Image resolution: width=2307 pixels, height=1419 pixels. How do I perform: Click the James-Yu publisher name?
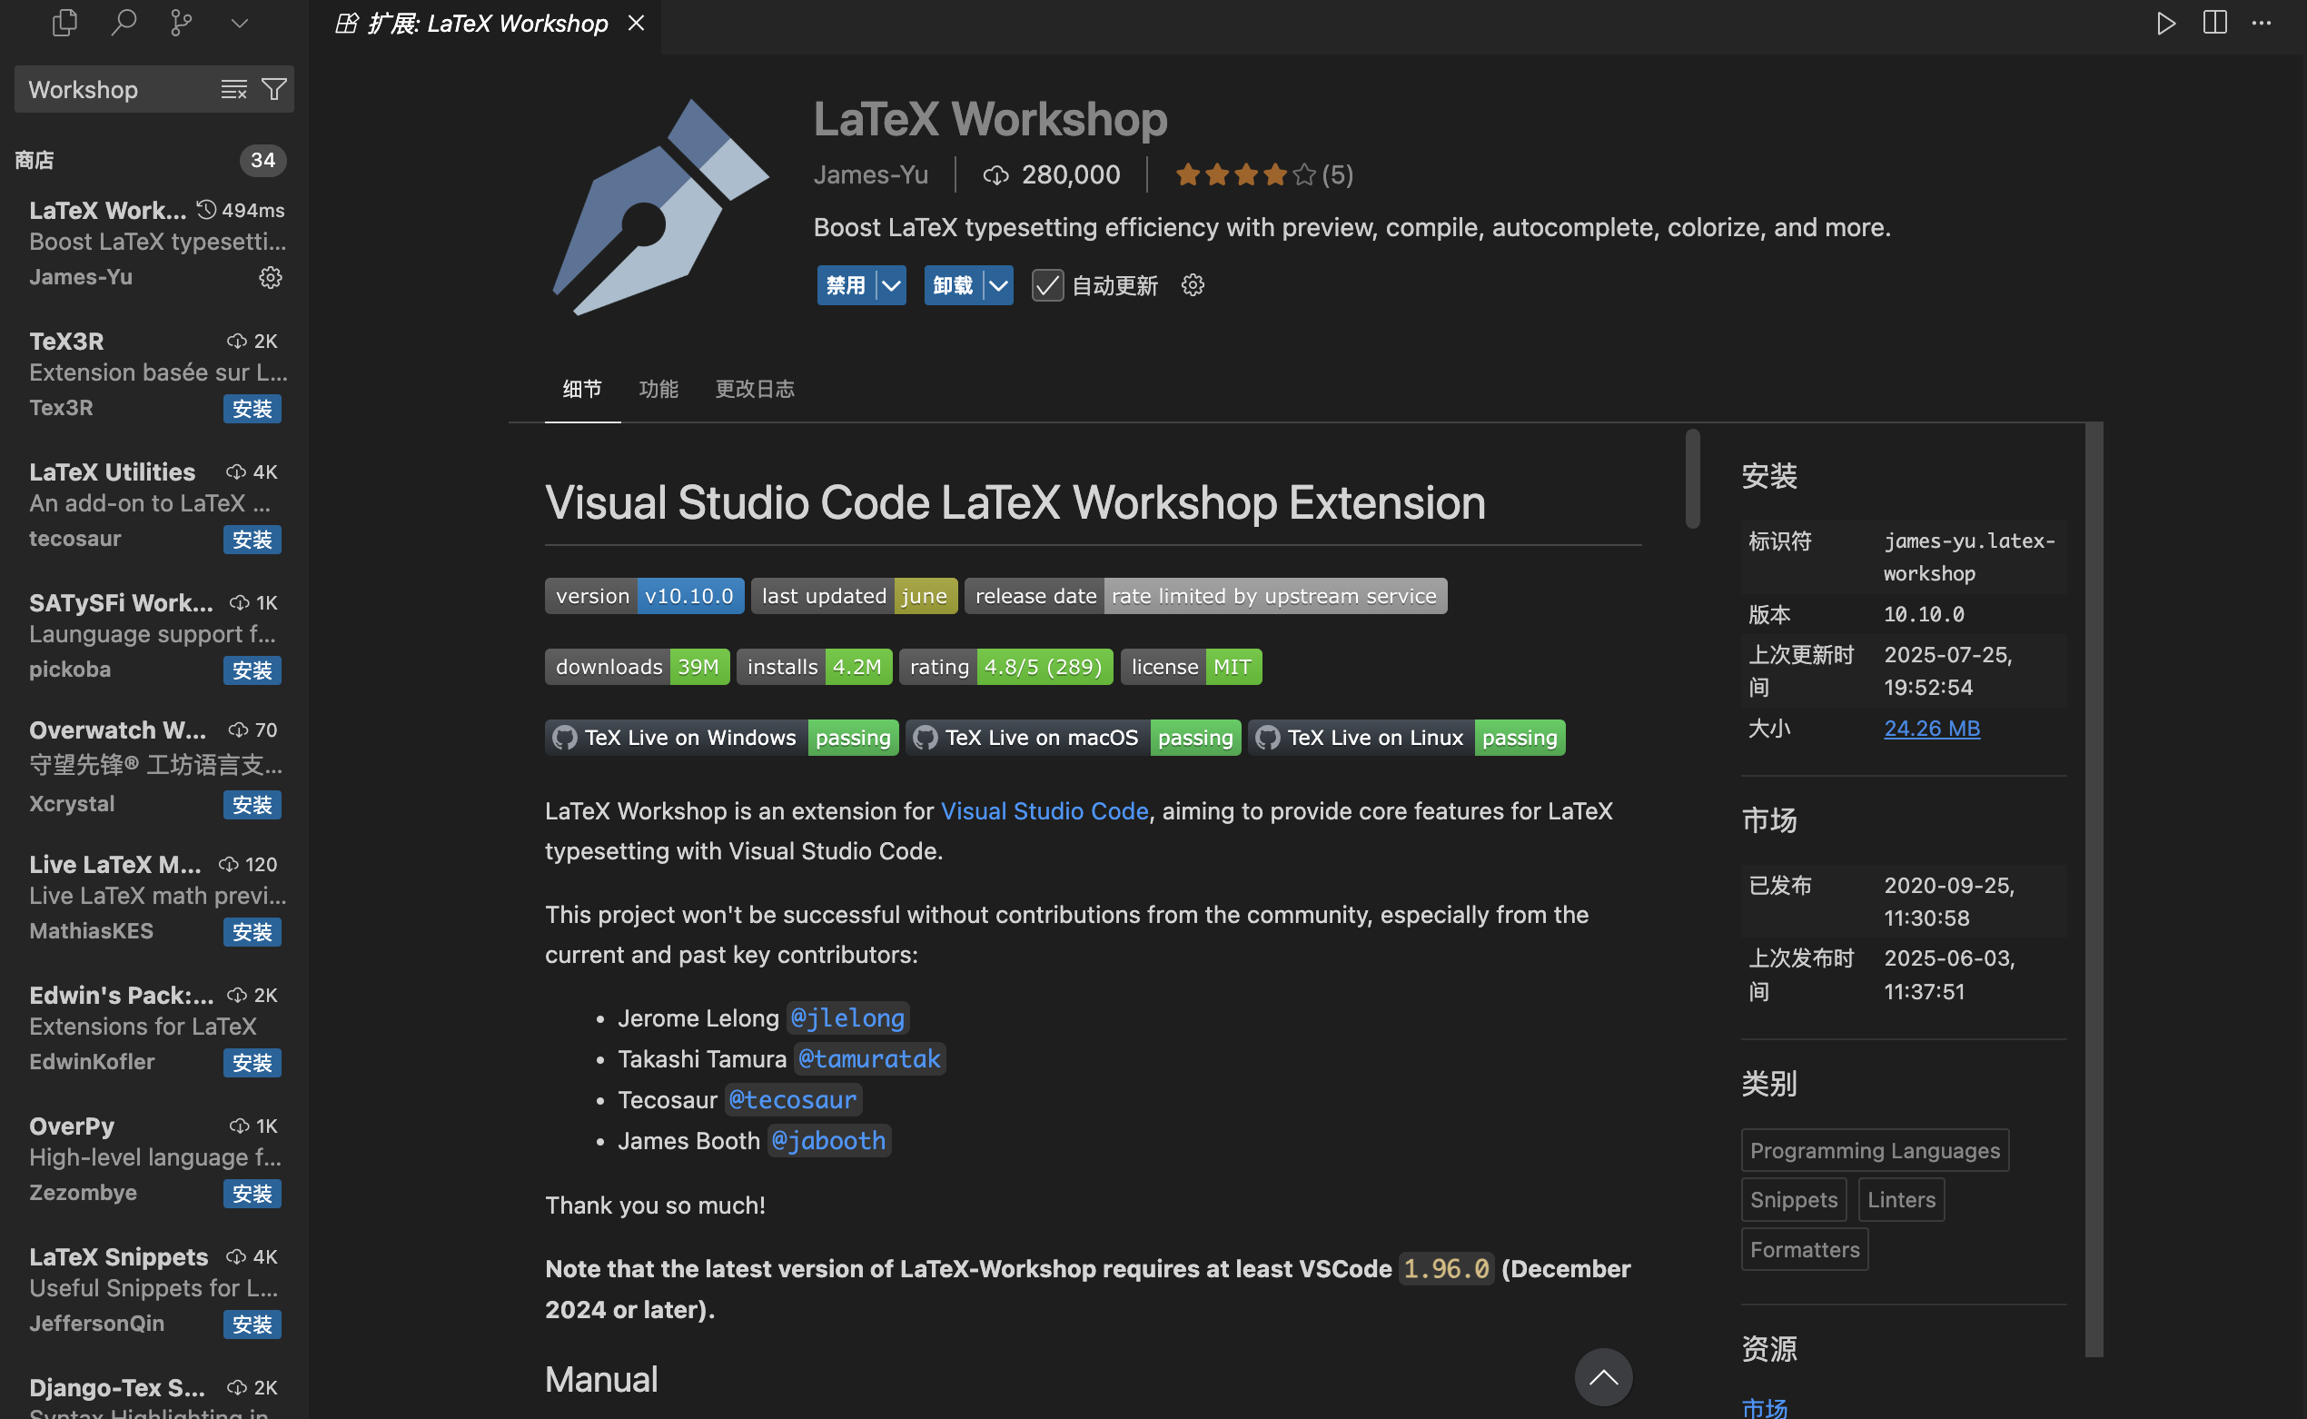tap(871, 174)
